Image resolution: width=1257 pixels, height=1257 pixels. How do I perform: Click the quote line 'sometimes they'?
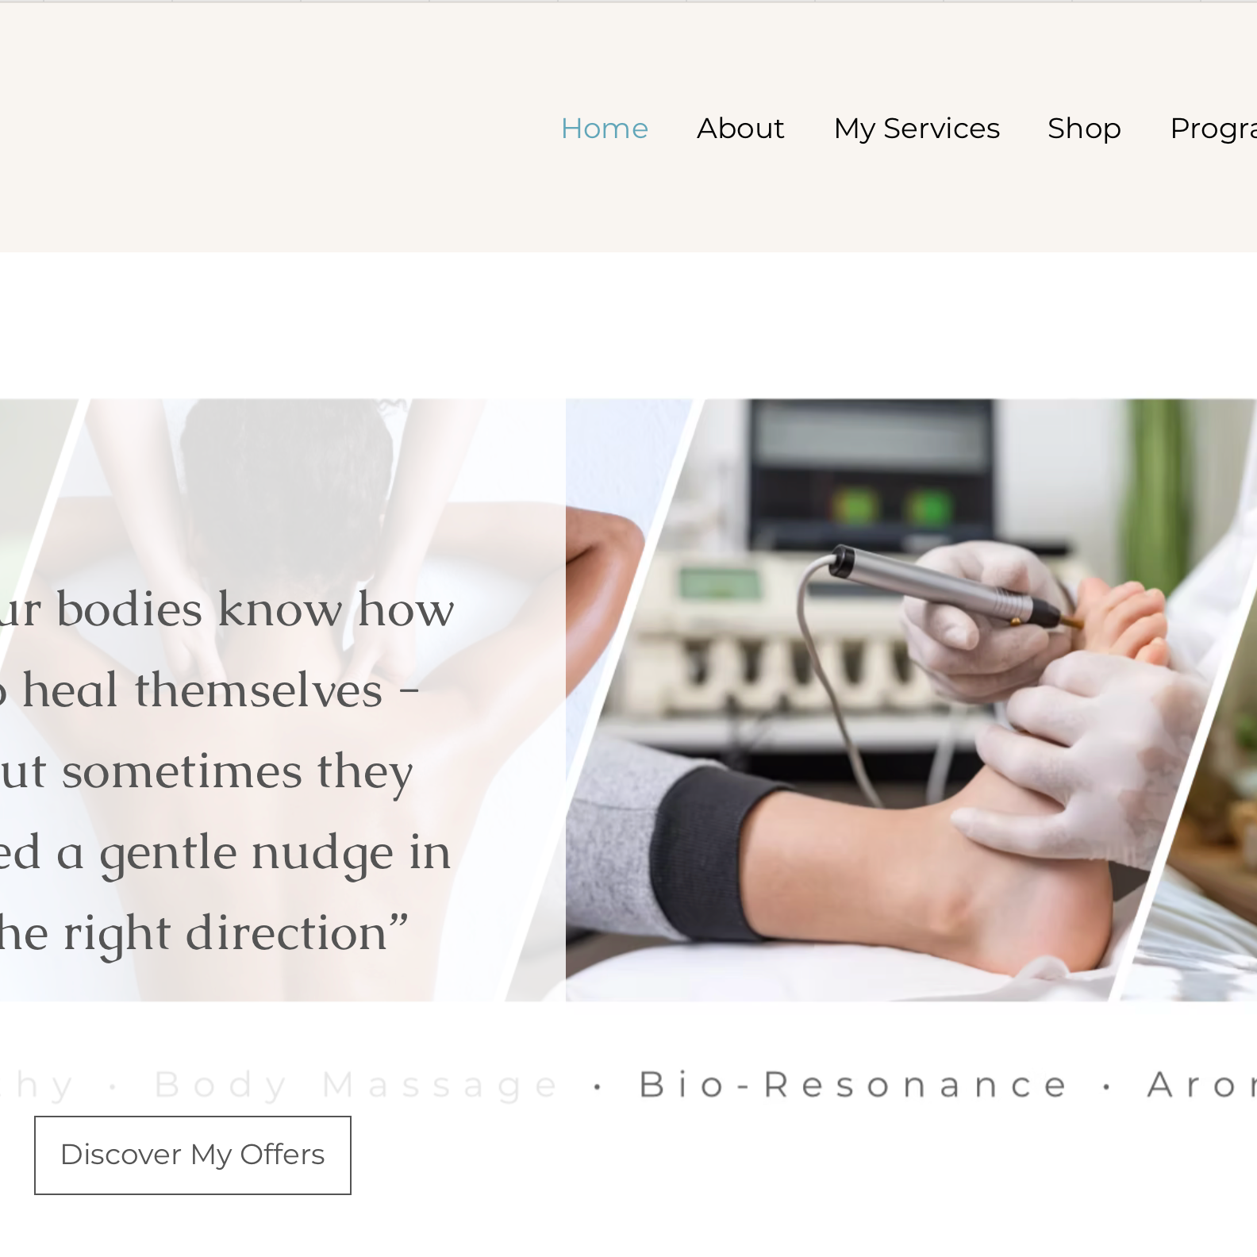pyautogui.click(x=237, y=772)
